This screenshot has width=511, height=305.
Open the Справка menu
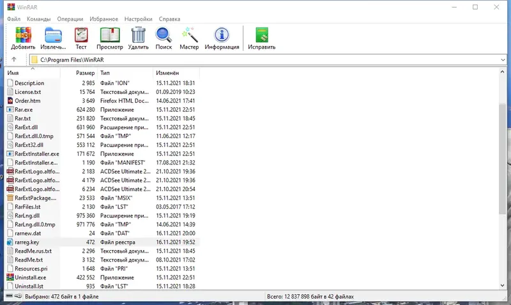click(169, 19)
